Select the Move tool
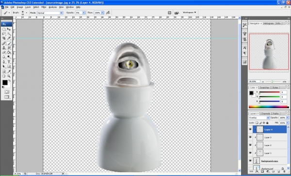 click(x=9, y=29)
